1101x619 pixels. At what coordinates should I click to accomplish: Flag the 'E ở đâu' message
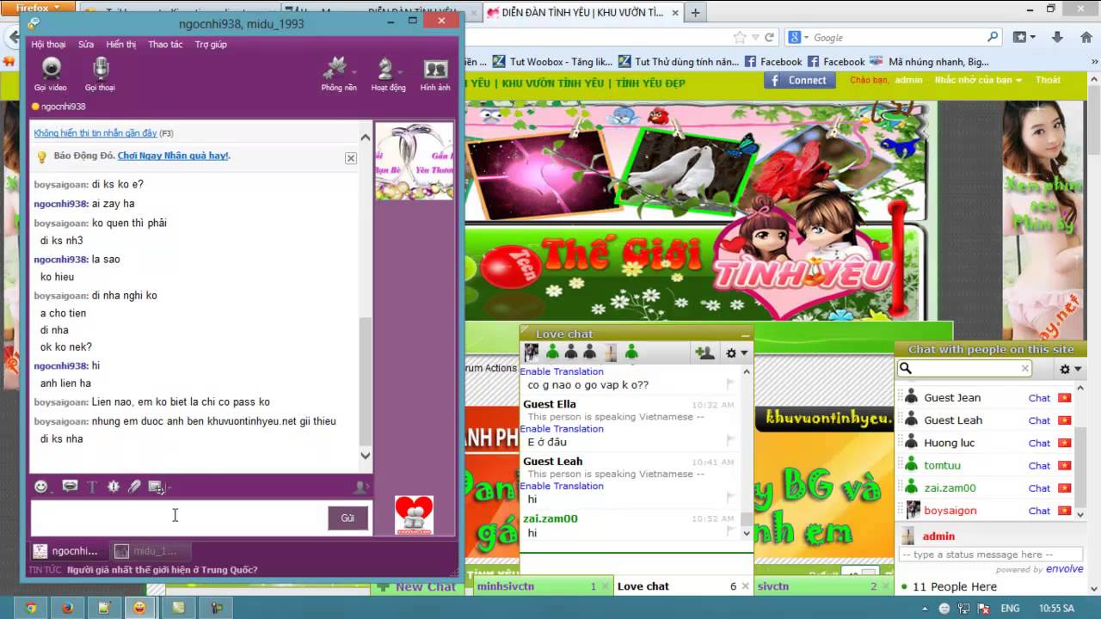[x=730, y=441]
